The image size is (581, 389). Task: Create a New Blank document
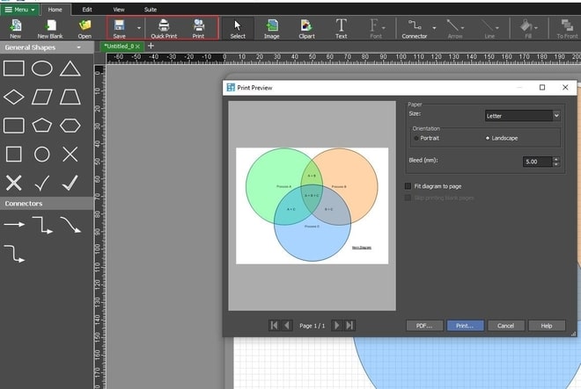tap(50, 29)
